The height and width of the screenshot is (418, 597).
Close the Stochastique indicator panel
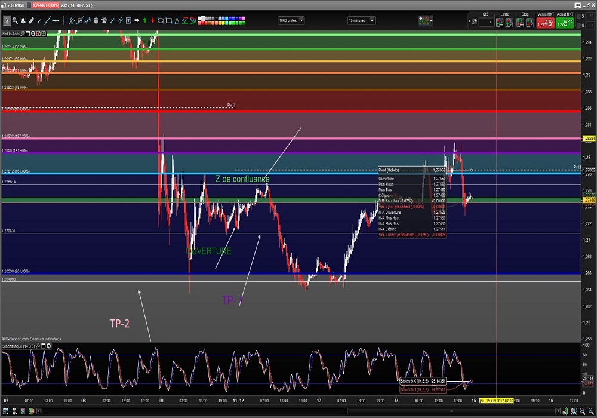click(49, 346)
